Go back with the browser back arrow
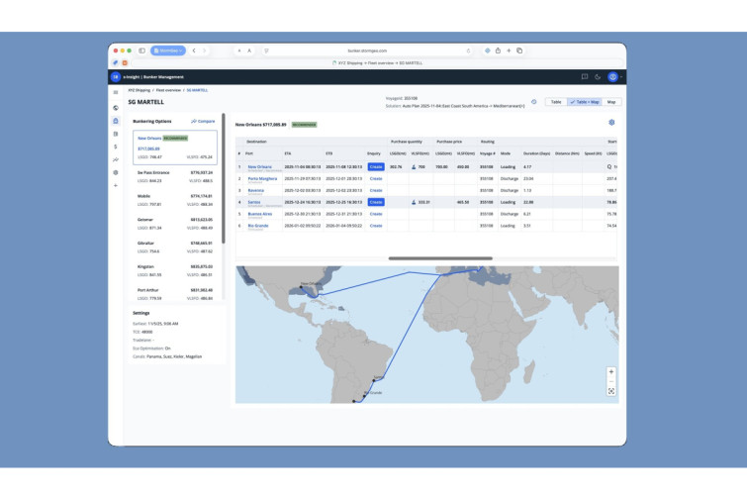The image size is (747, 499). pos(194,50)
